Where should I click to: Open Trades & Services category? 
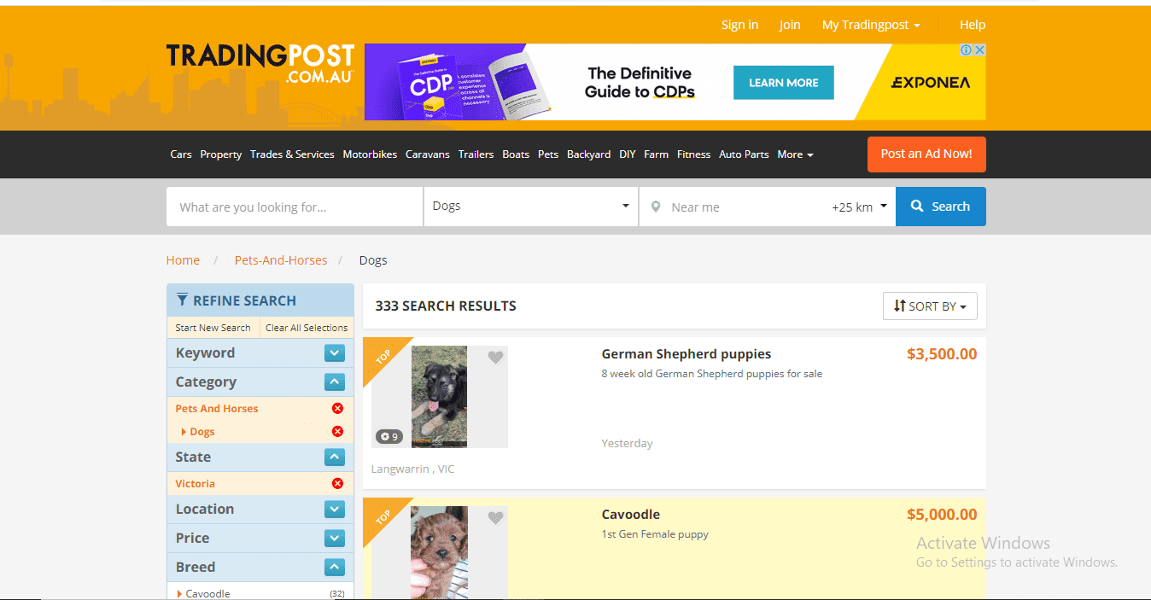[x=292, y=154]
